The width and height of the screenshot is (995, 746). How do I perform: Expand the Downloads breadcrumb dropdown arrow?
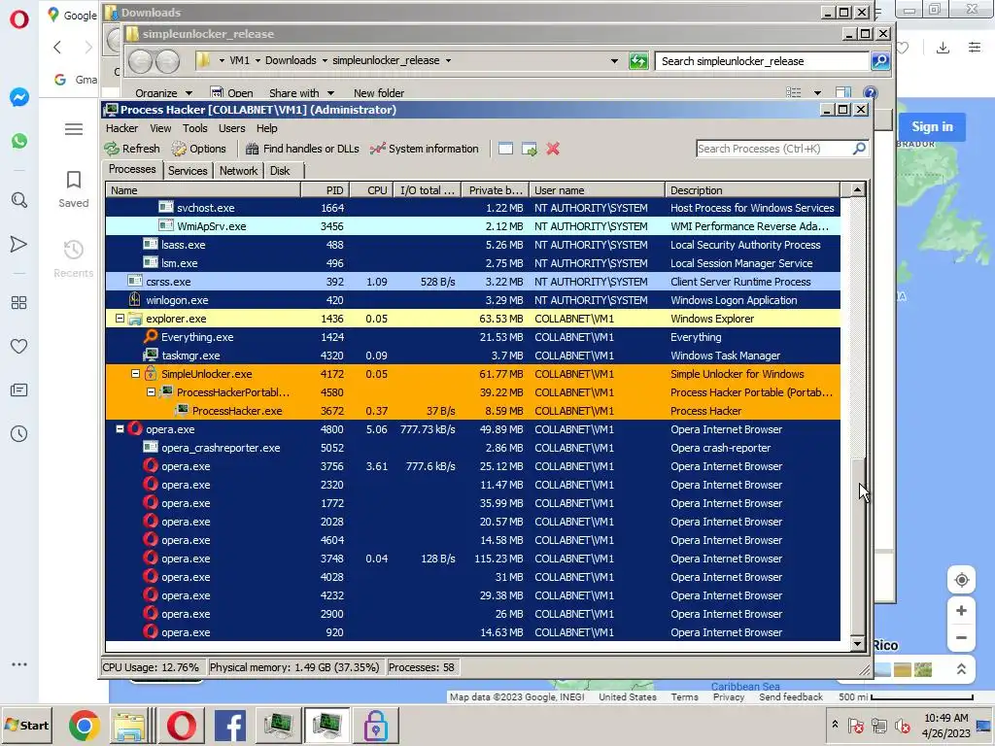point(325,61)
